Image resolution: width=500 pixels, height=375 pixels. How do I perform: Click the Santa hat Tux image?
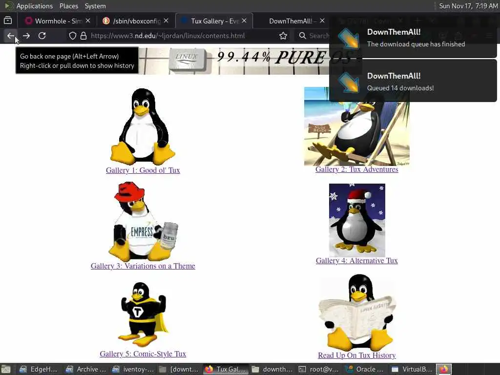[x=357, y=220]
